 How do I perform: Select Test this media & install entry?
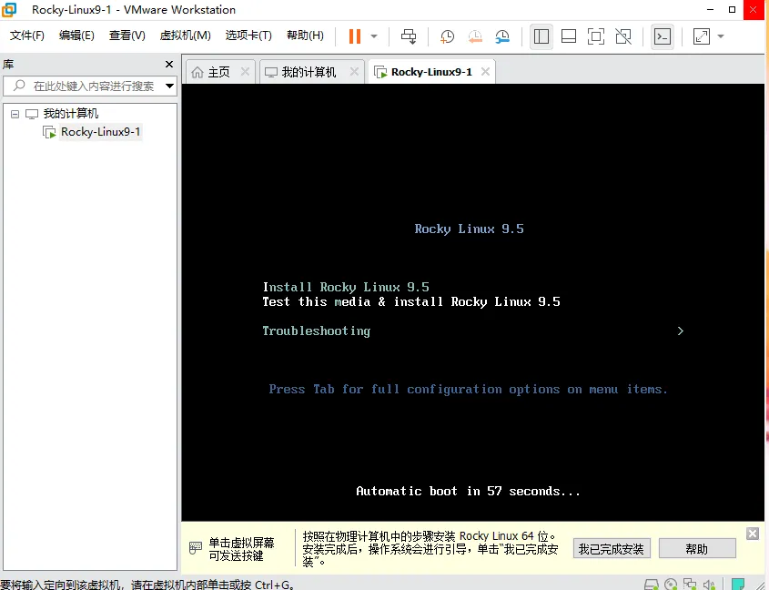pos(411,302)
